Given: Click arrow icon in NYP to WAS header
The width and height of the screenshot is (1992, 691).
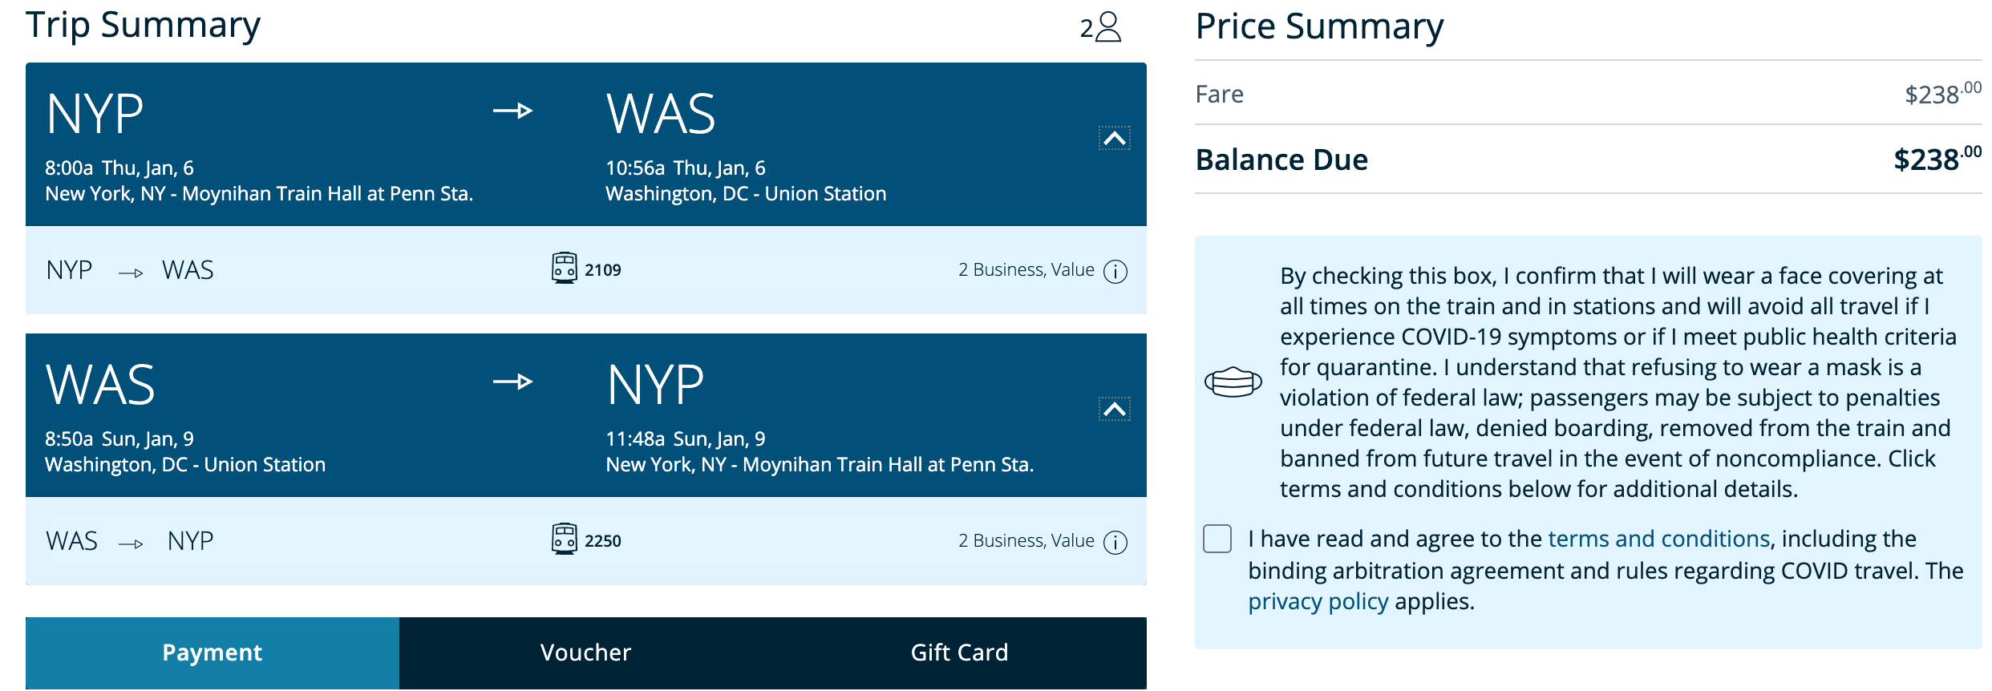Looking at the screenshot, I should (x=513, y=111).
